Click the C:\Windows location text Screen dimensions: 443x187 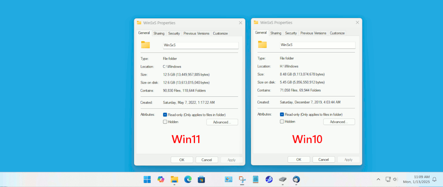click(x=172, y=67)
